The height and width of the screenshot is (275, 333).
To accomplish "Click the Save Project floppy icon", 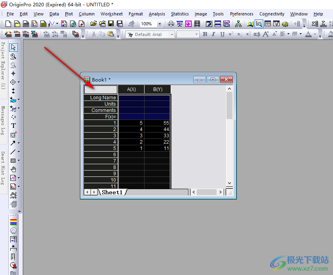I will (111, 24).
